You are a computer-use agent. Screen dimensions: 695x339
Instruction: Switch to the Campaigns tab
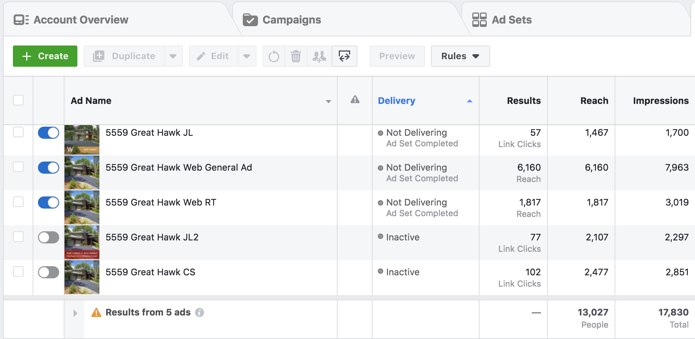coord(291,20)
